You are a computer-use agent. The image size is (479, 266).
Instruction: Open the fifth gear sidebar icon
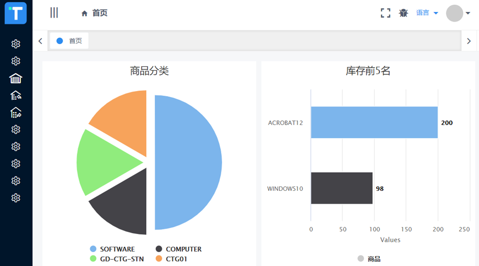click(16, 164)
